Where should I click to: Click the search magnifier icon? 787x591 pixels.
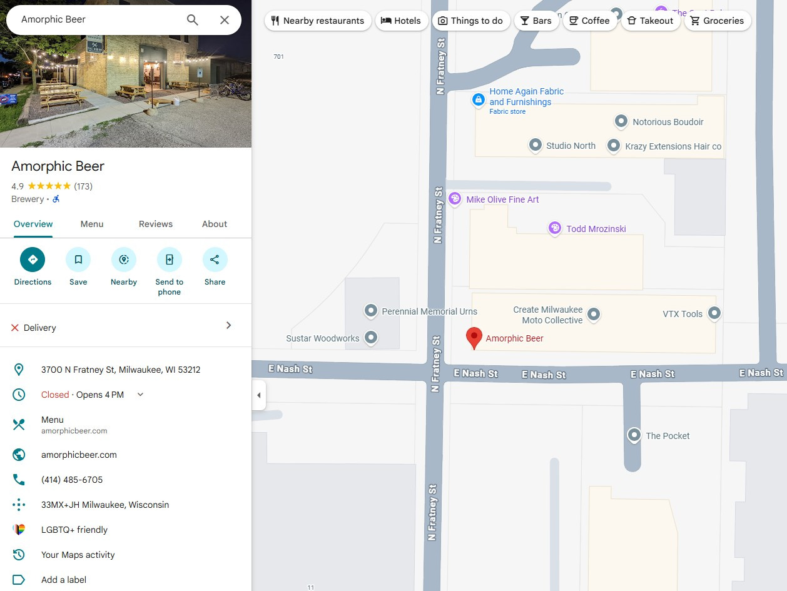(193, 20)
